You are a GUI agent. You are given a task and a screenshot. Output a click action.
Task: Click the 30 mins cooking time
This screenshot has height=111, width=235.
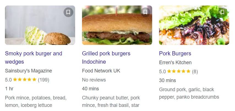[167, 80]
